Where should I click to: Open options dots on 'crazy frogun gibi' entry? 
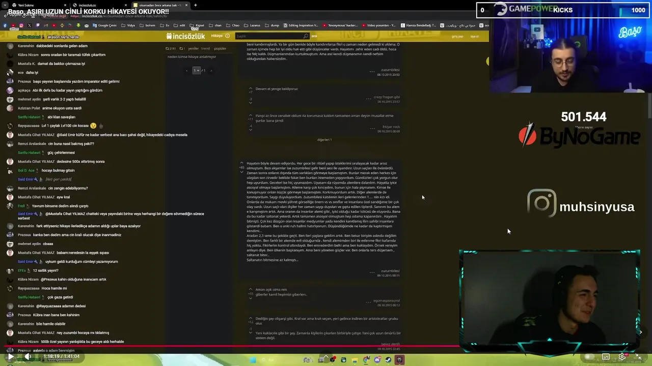369,98
